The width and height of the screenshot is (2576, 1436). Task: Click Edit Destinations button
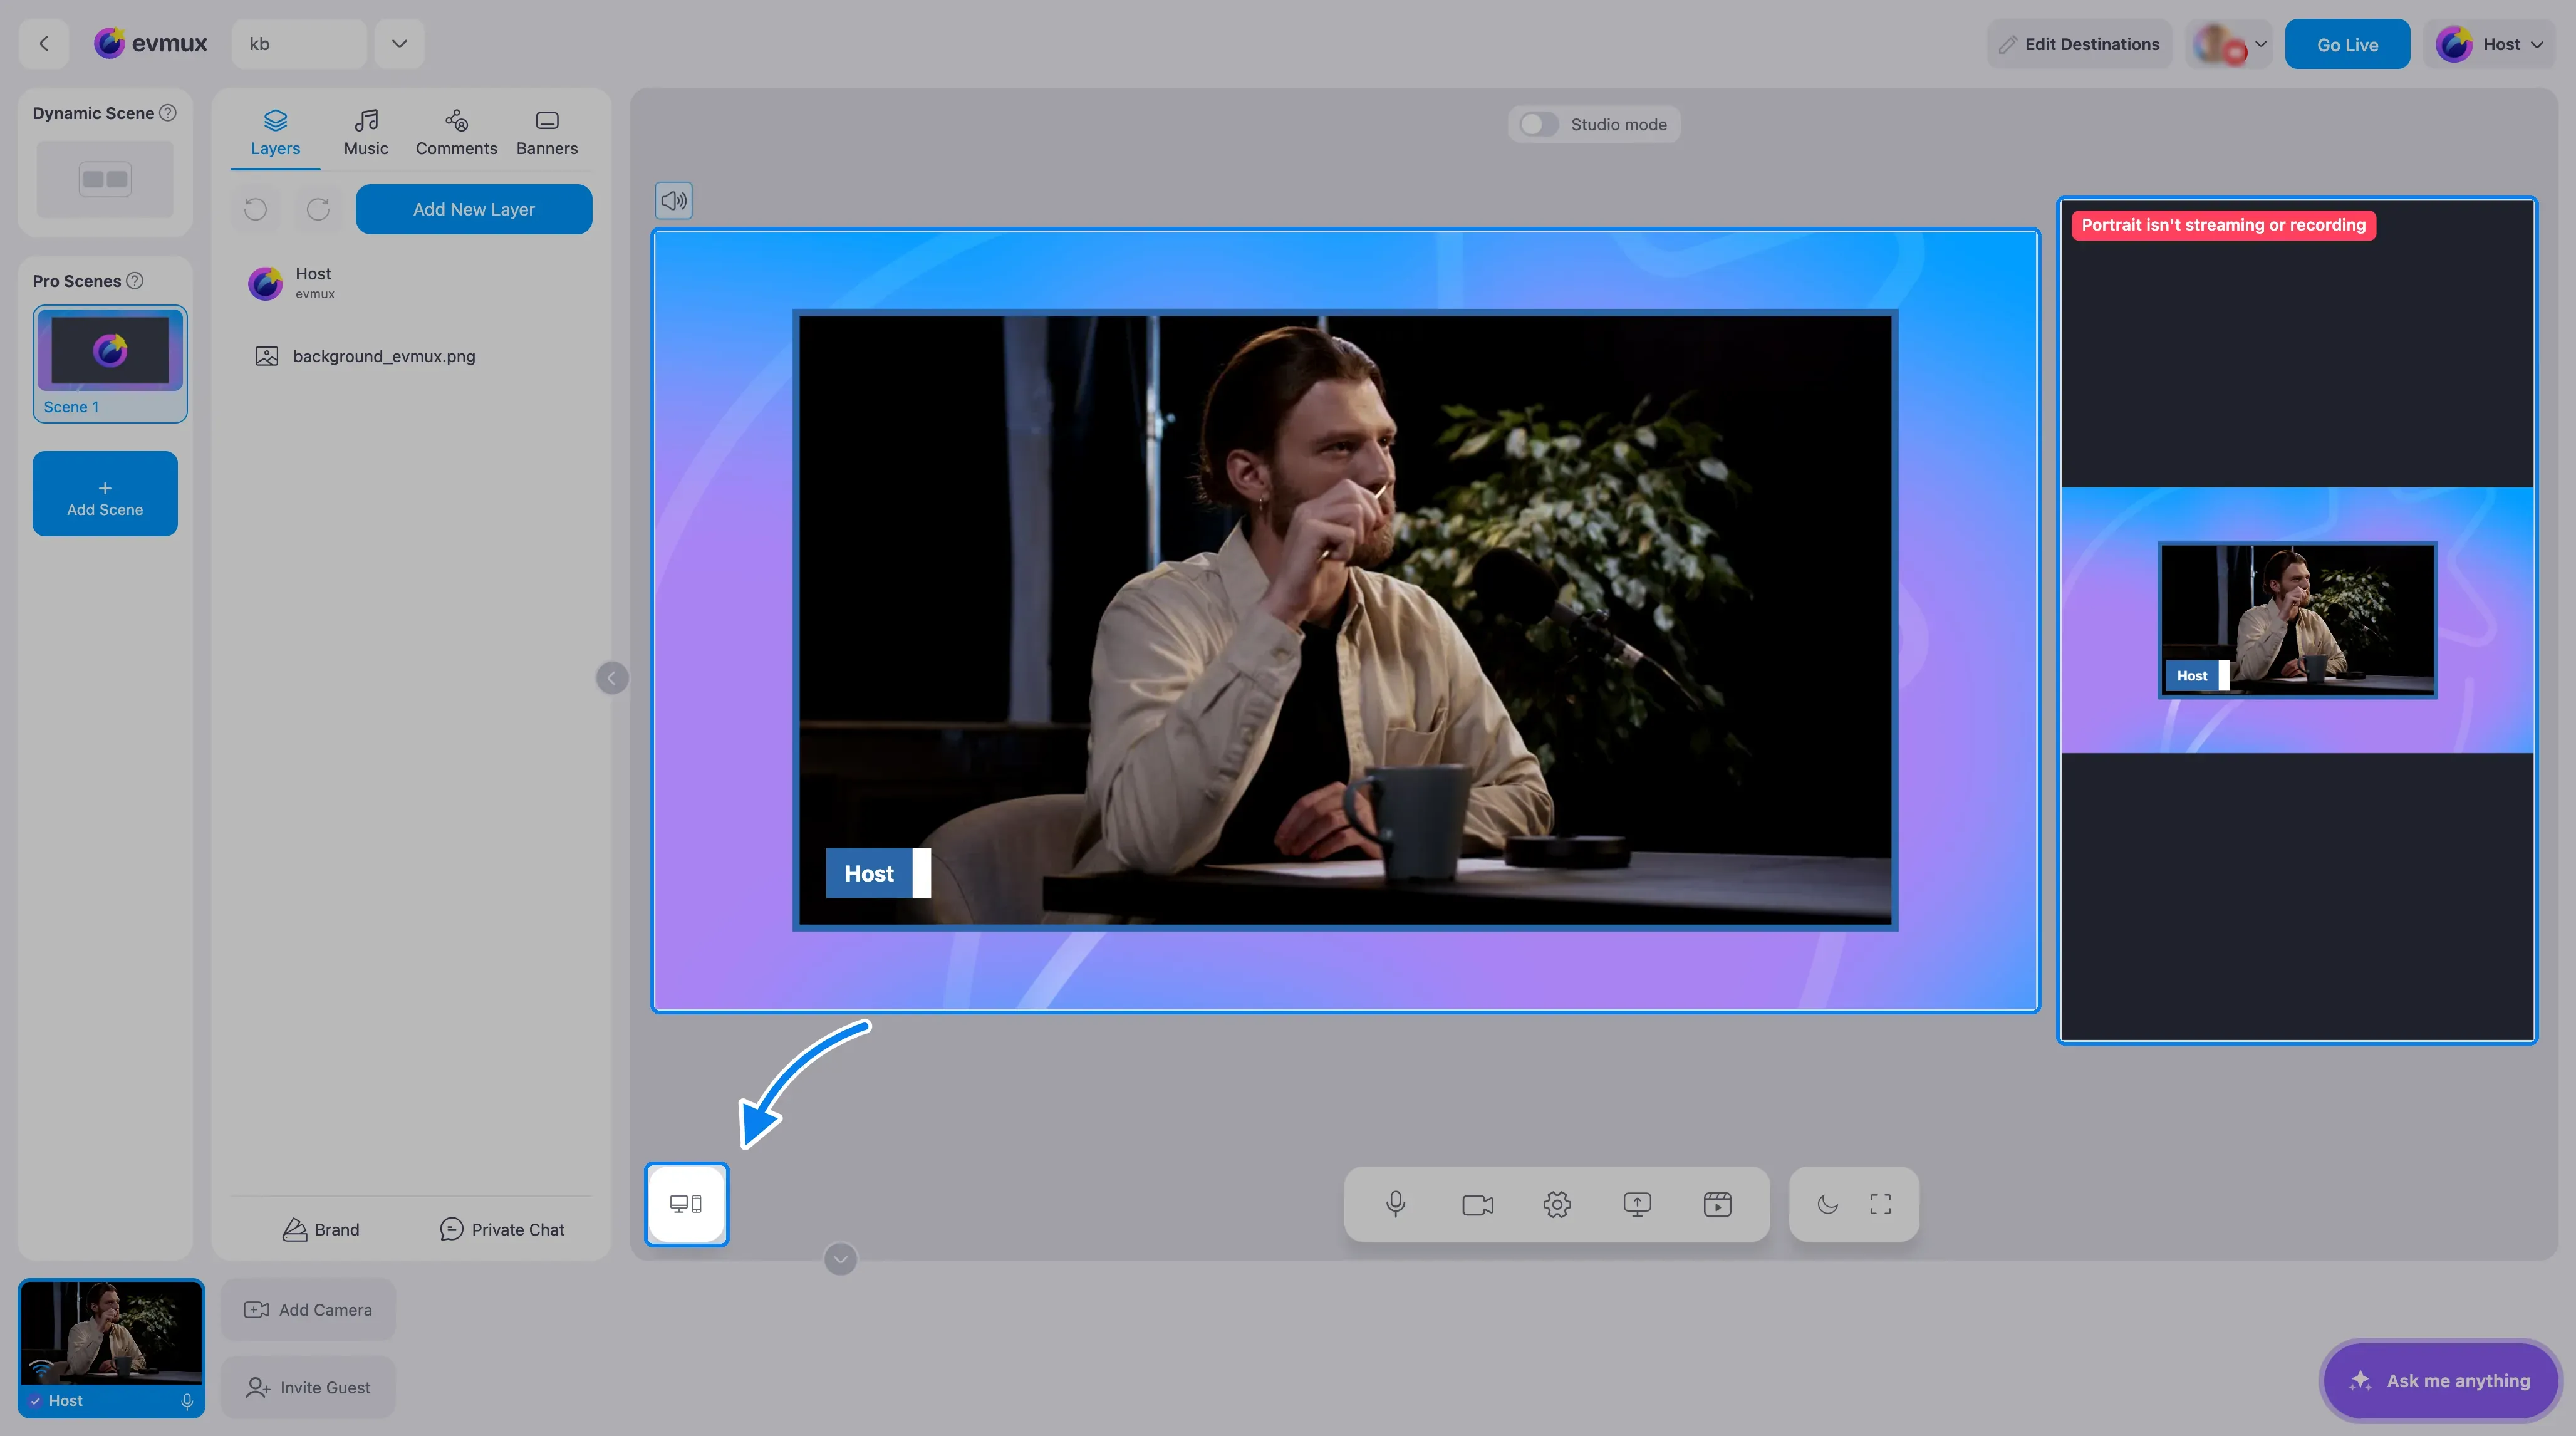[x=2079, y=44]
